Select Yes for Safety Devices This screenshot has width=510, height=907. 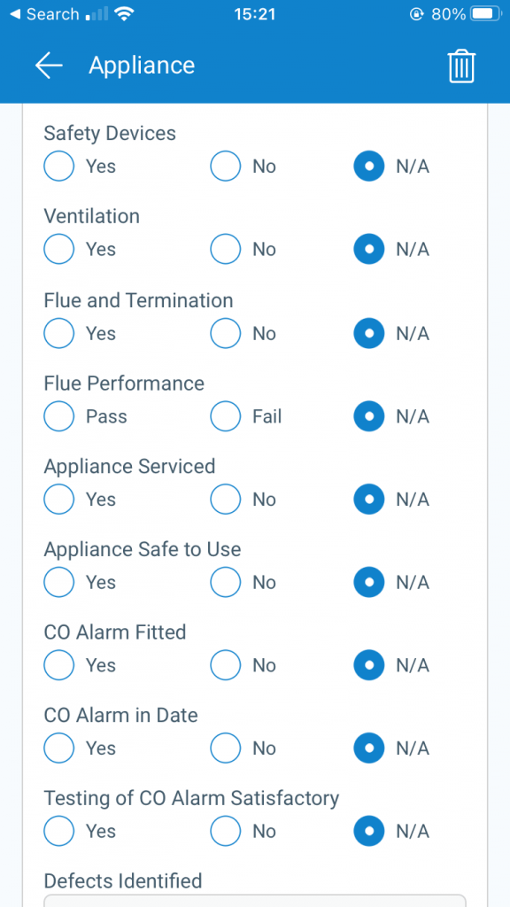[58, 166]
